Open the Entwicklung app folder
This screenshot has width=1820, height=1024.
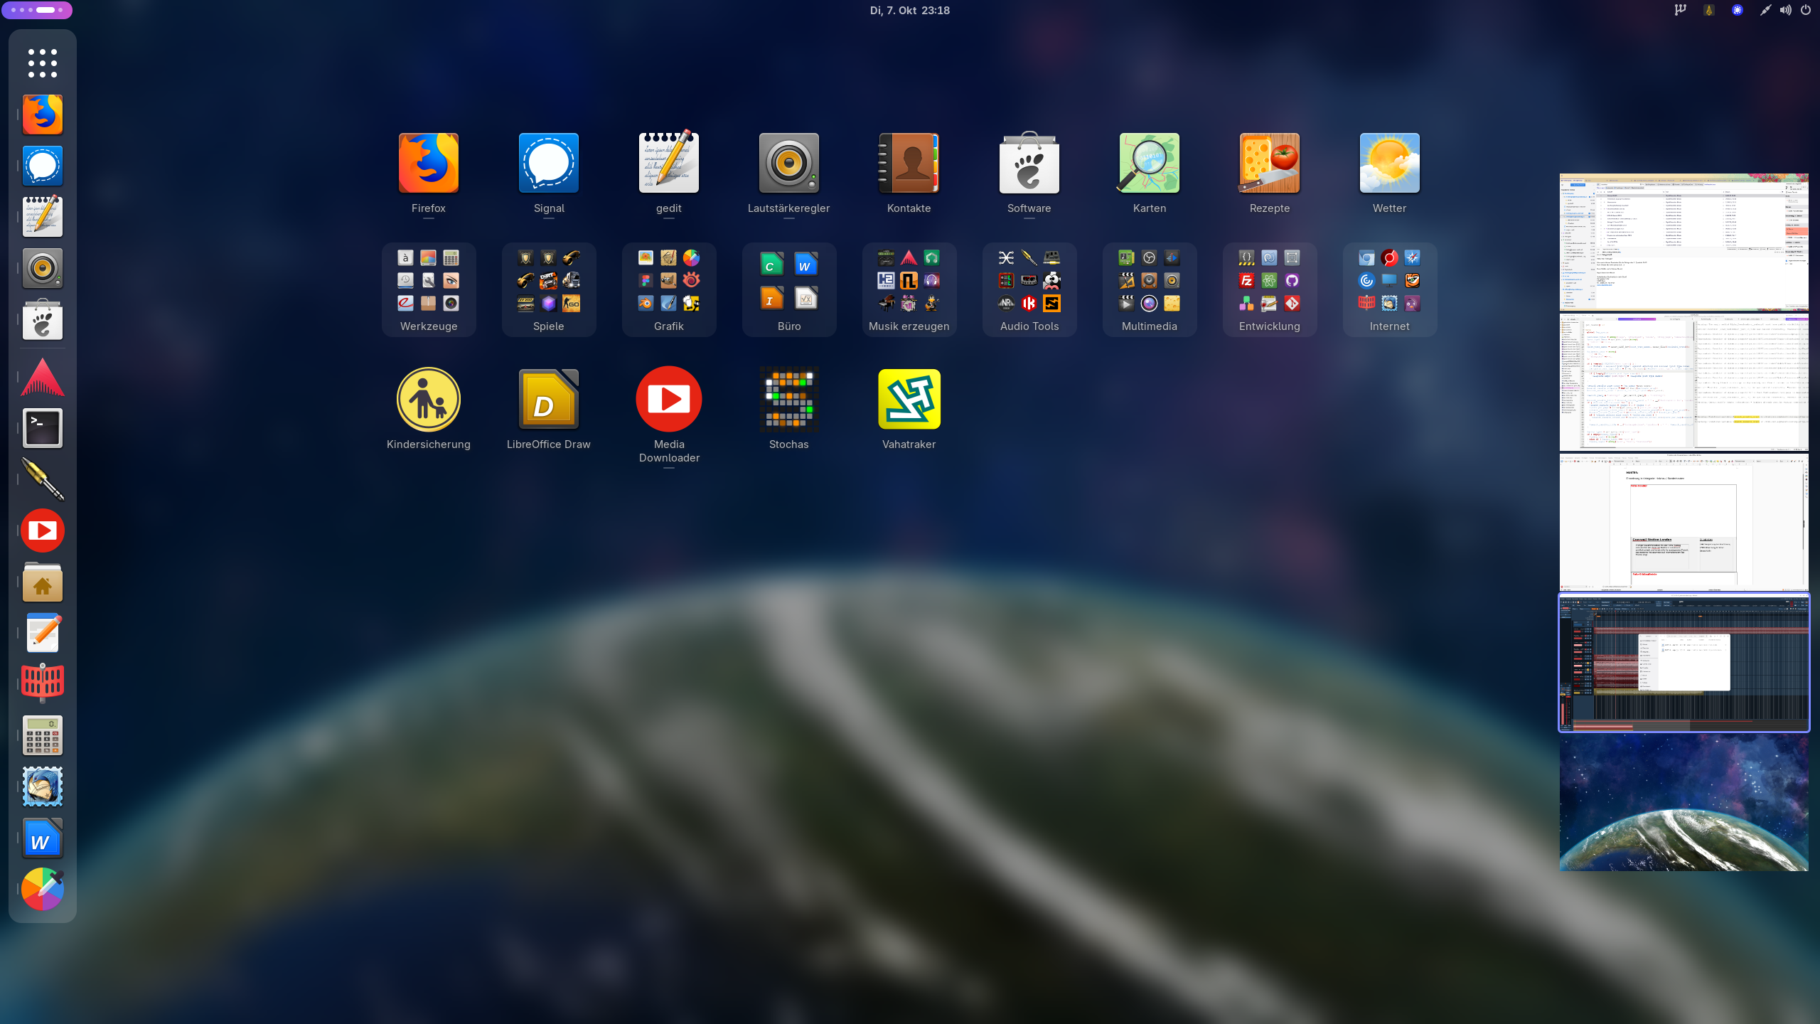tap(1269, 289)
